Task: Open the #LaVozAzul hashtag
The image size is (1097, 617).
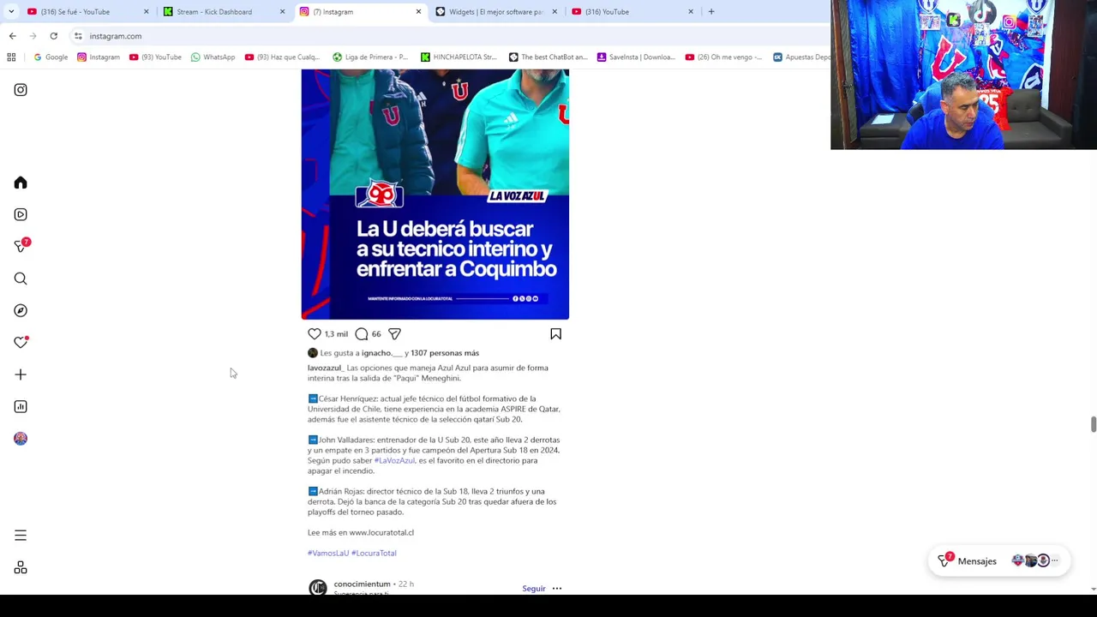Action: click(x=394, y=460)
